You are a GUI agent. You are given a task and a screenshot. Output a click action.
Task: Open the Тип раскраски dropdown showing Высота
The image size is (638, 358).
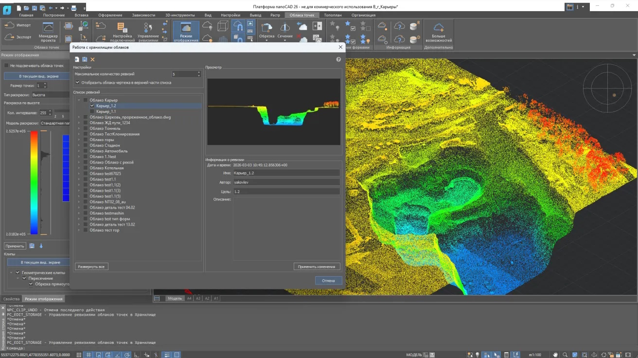(x=50, y=95)
